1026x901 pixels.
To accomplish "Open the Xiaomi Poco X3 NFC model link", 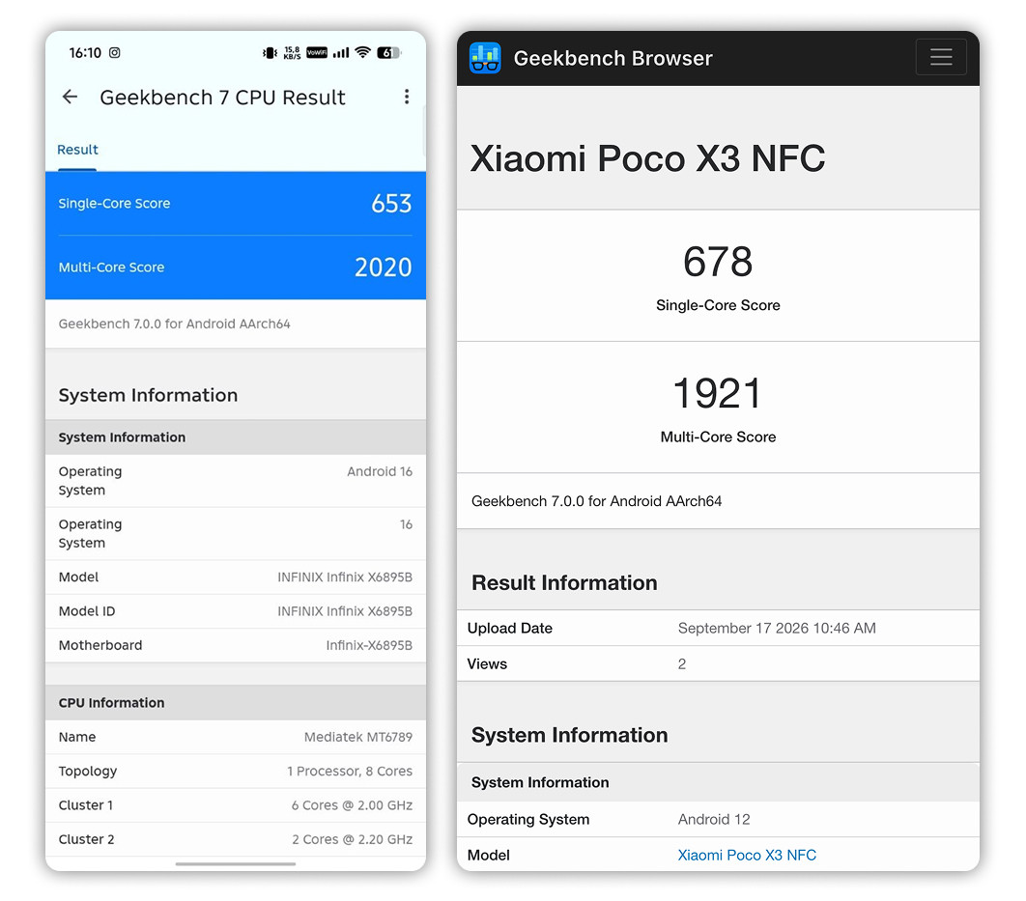I will 747,855.
